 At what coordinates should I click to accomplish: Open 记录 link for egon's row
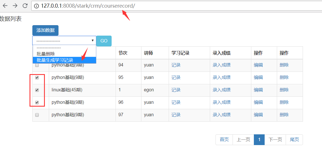click(x=176, y=90)
